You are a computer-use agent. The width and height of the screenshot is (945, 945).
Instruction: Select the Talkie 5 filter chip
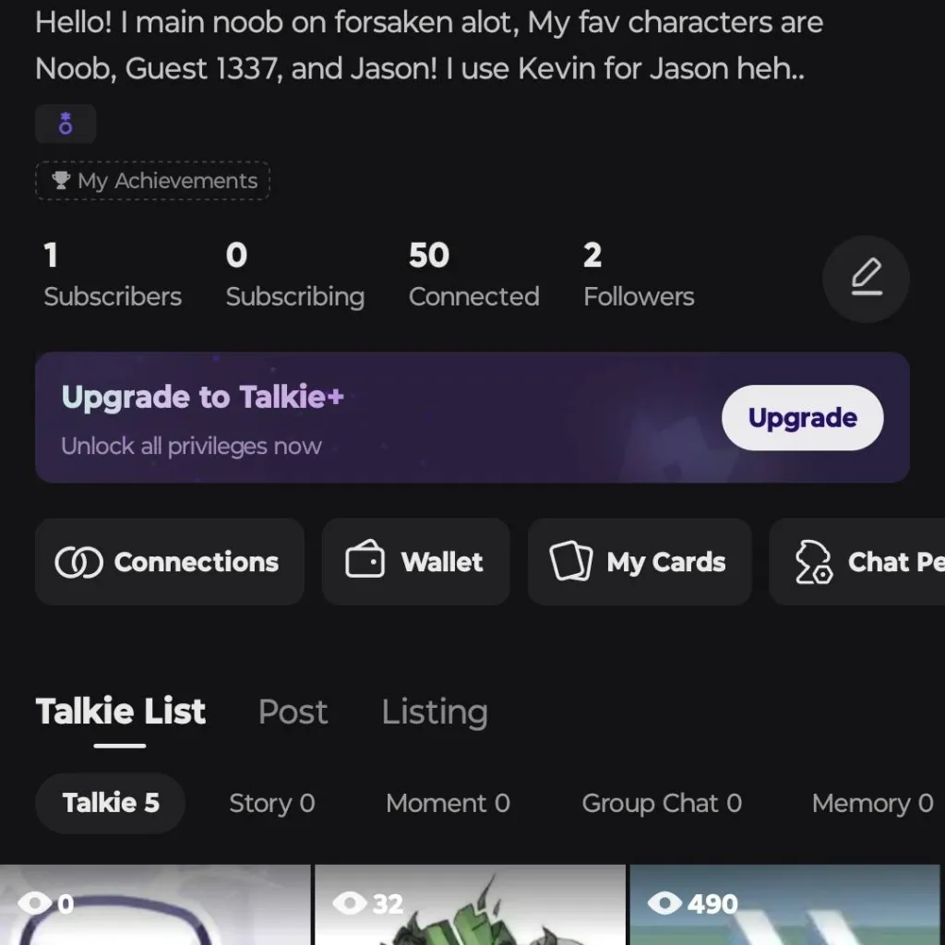111,803
